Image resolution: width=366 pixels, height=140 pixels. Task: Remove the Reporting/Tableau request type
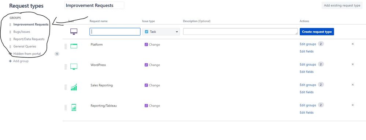coord(353,105)
